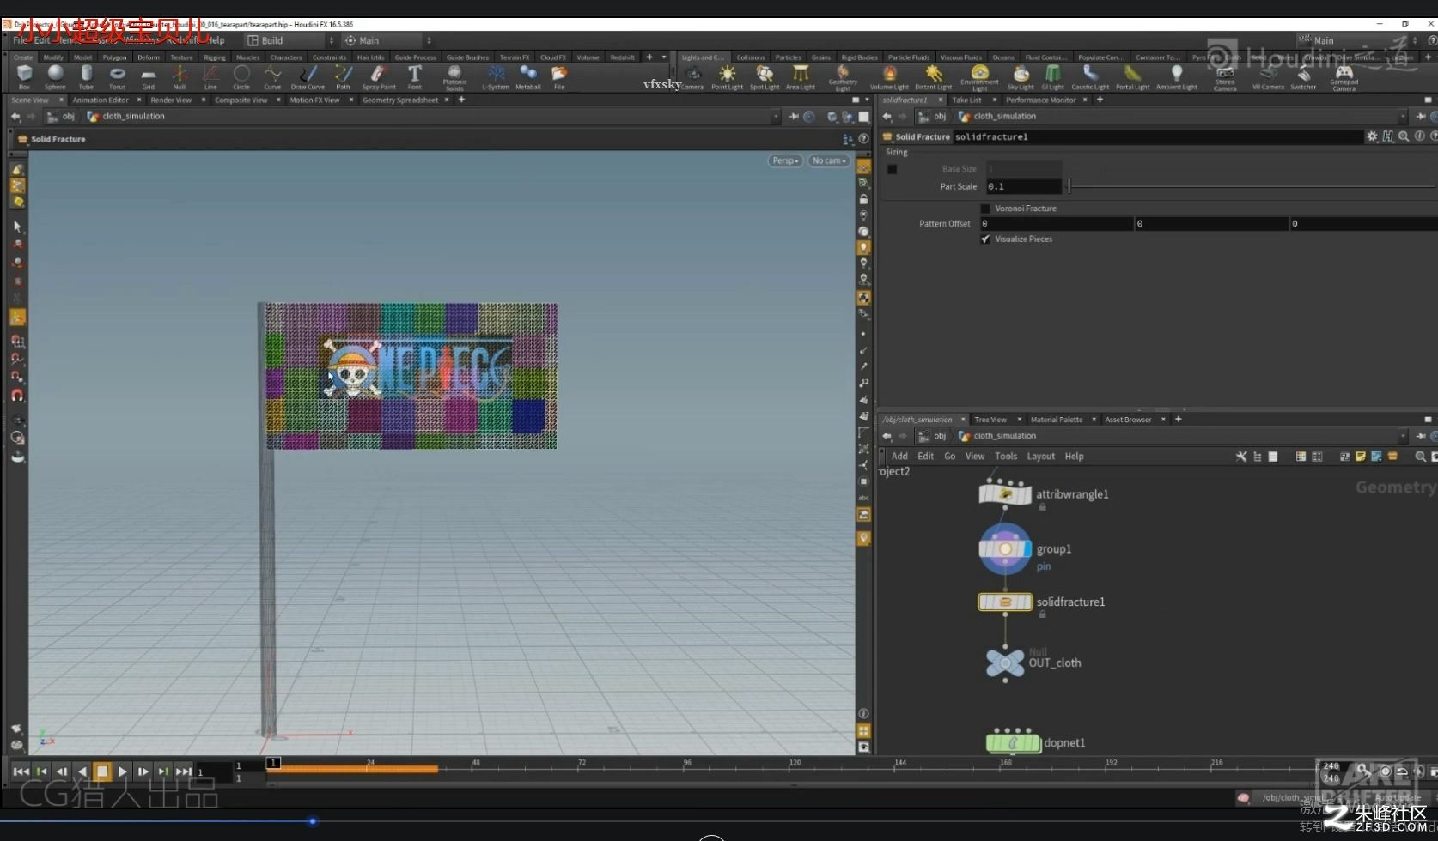The width and height of the screenshot is (1438, 841).
Task: Switch to the Asset Browser tab
Action: pyautogui.click(x=1128, y=420)
